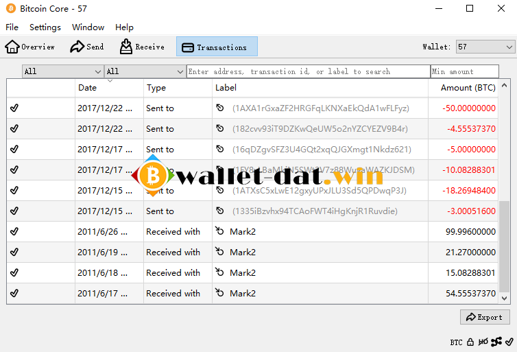Viewport: 517px width, 352px height.
Task: Click the Bitcoin Core logo in title bar
Action: [10, 8]
